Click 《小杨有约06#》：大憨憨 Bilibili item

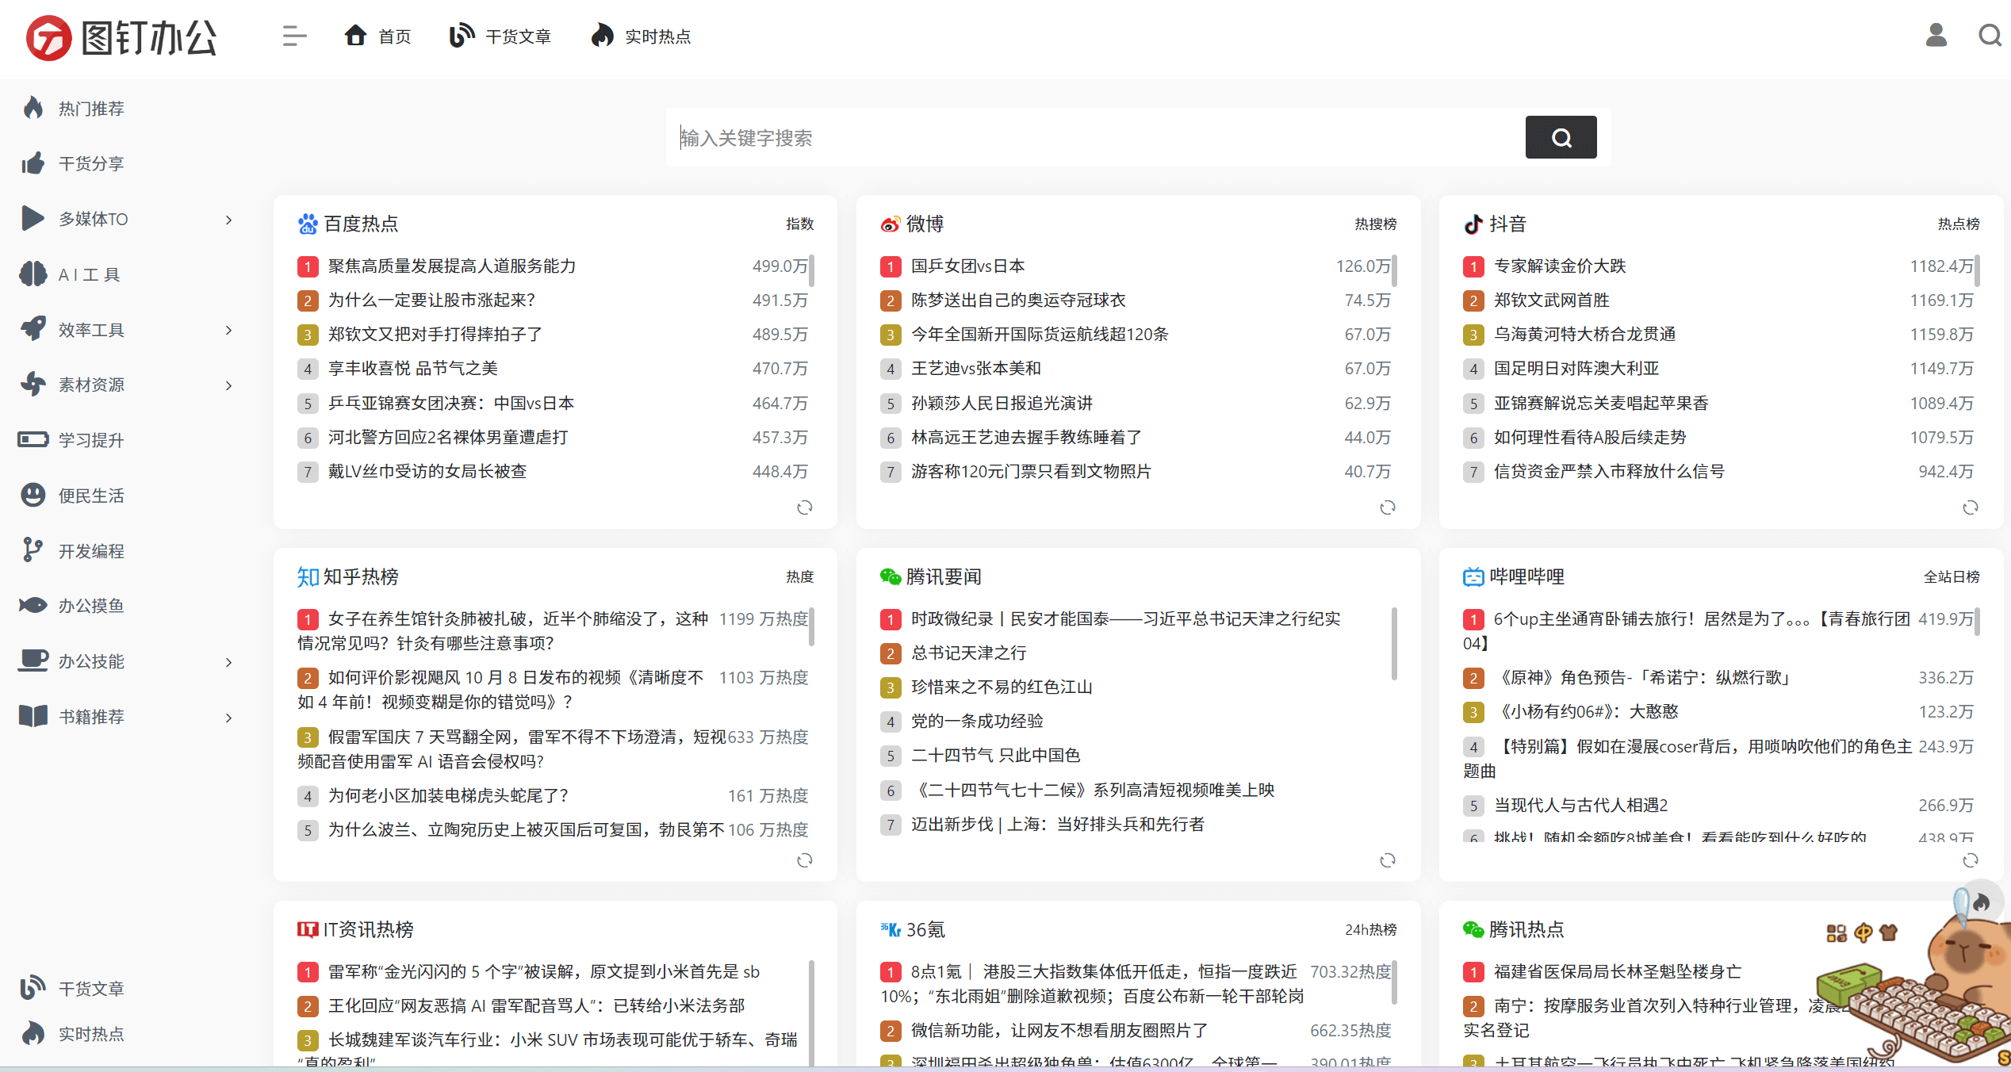click(x=1587, y=712)
